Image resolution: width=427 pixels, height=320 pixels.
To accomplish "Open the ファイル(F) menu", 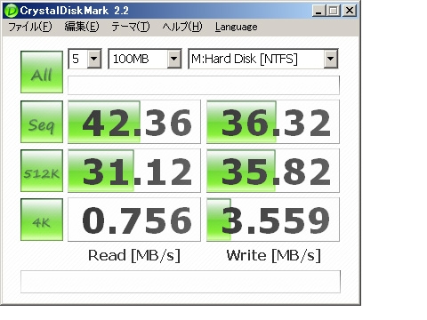I will coord(30,27).
